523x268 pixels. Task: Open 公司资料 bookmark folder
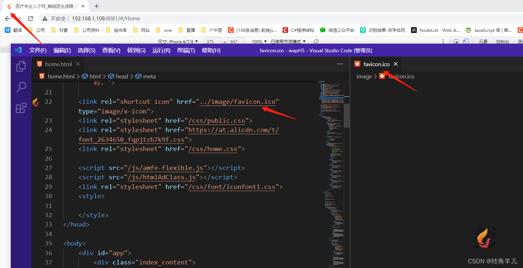[87, 30]
